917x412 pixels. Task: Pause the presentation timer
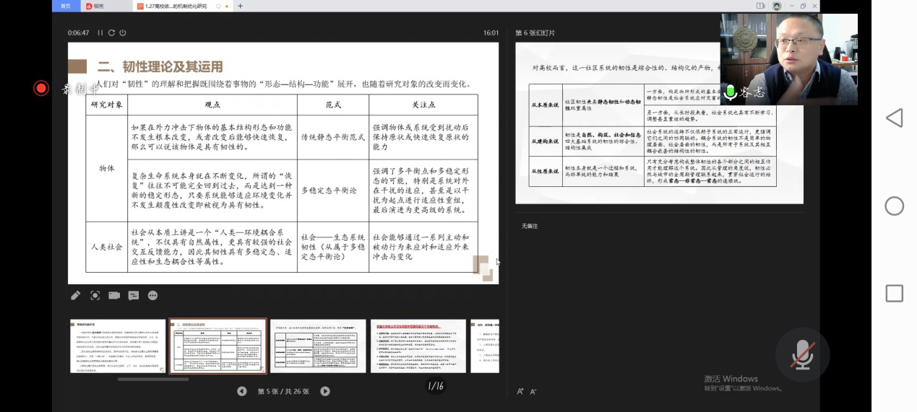(x=100, y=32)
